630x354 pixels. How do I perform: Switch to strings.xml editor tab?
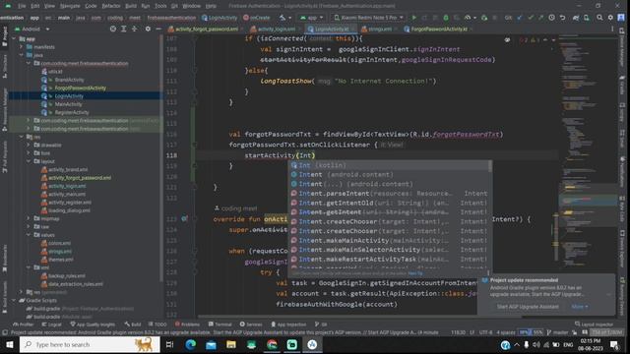pyautogui.click(x=378, y=29)
